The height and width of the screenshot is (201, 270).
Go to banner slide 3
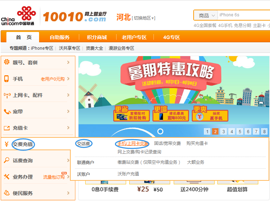(x=223, y=131)
